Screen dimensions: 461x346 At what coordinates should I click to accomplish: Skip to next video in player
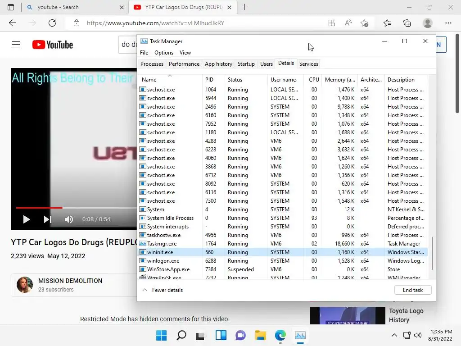(48, 219)
